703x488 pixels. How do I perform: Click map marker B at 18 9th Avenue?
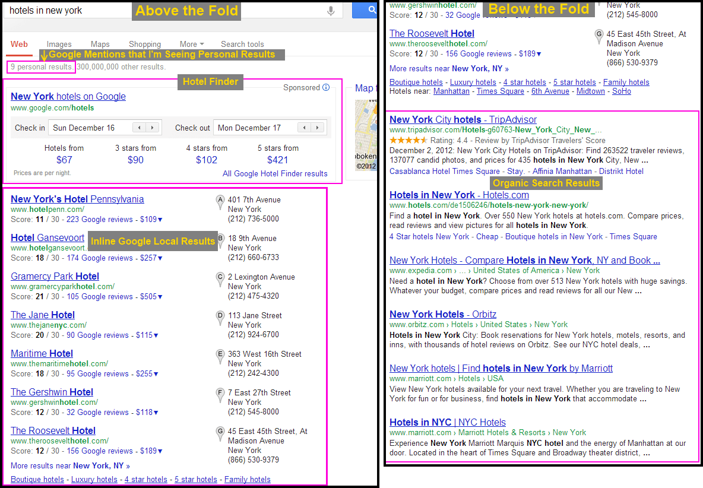[220, 238]
